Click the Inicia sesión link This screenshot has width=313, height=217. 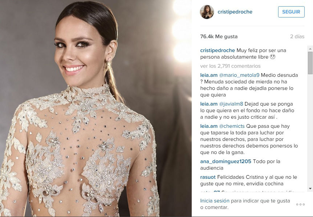pos(215,201)
